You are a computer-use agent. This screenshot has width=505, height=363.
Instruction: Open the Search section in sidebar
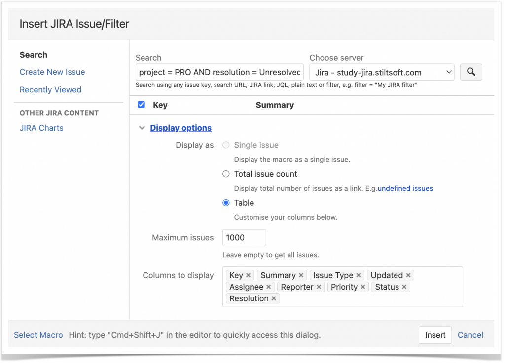[x=33, y=55]
